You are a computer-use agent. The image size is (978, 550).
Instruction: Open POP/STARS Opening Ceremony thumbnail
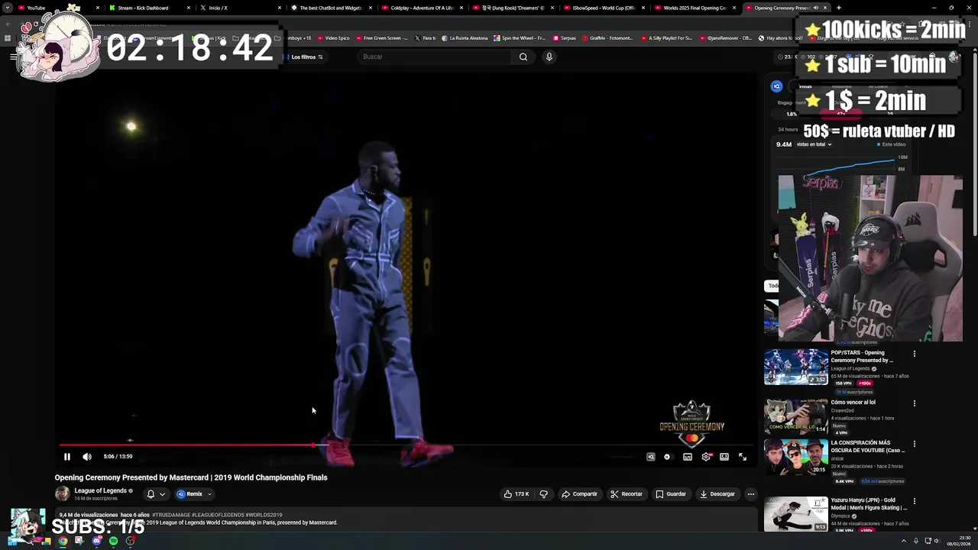click(x=796, y=367)
